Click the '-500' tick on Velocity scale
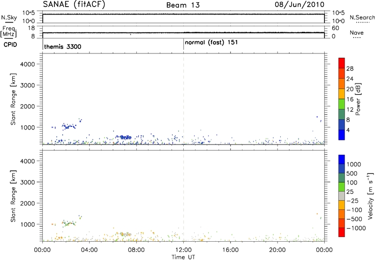 pyautogui.click(x=354, y=219)
